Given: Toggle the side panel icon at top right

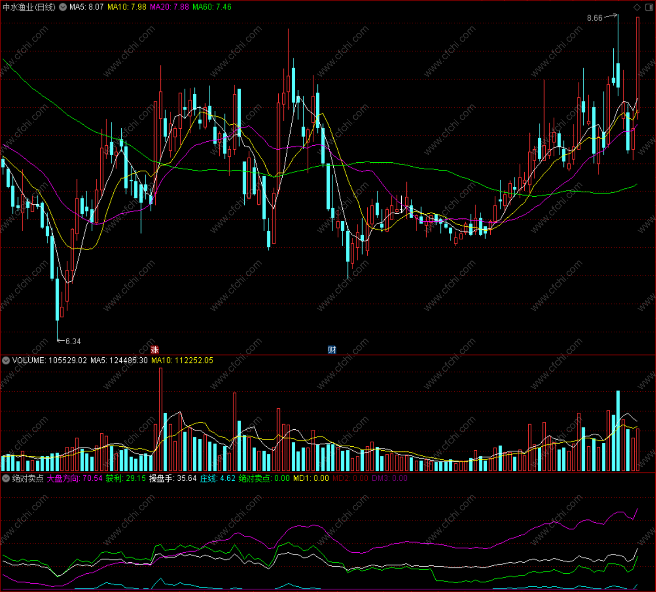Looking at the screenshot, I should coord(649,7).
